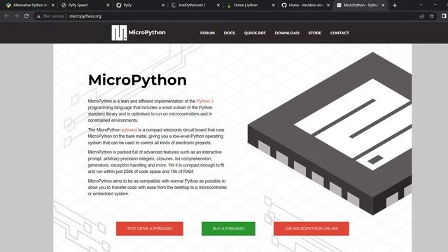Close the active MicroPython tab
This screenshot has height=252, width=448.
pyautogui.click(x=383, y=5)
